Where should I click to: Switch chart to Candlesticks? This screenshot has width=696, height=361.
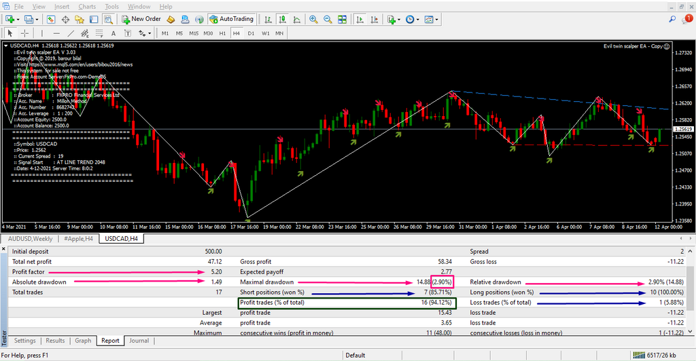pyautogui.click(x=282, y=19)
